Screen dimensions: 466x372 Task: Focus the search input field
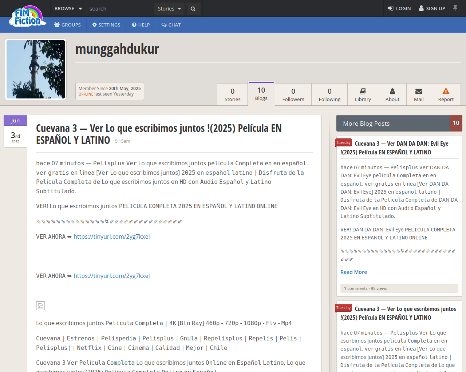(120, 8)
